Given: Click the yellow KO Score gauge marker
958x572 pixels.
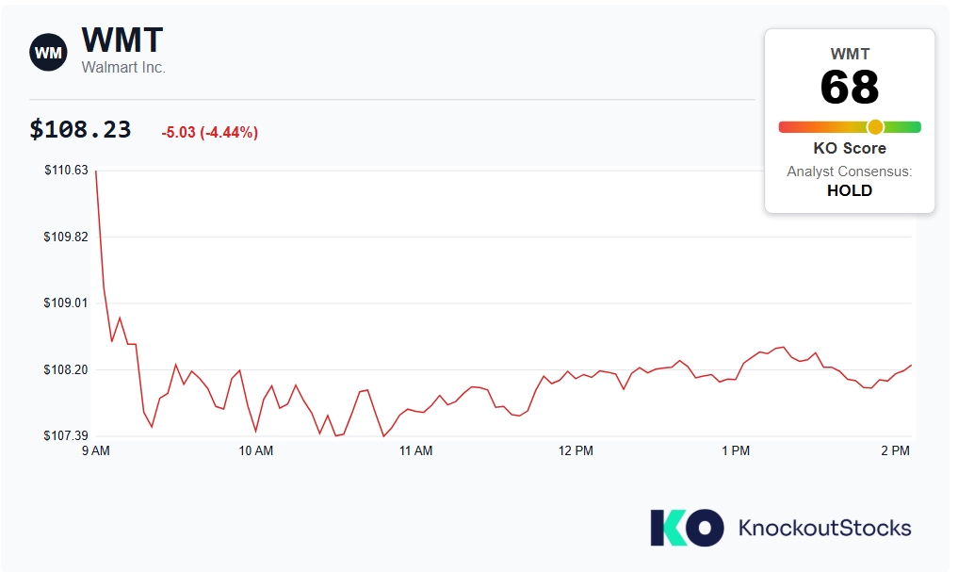Looking at the screenshot, I should [x=875, y=127].
